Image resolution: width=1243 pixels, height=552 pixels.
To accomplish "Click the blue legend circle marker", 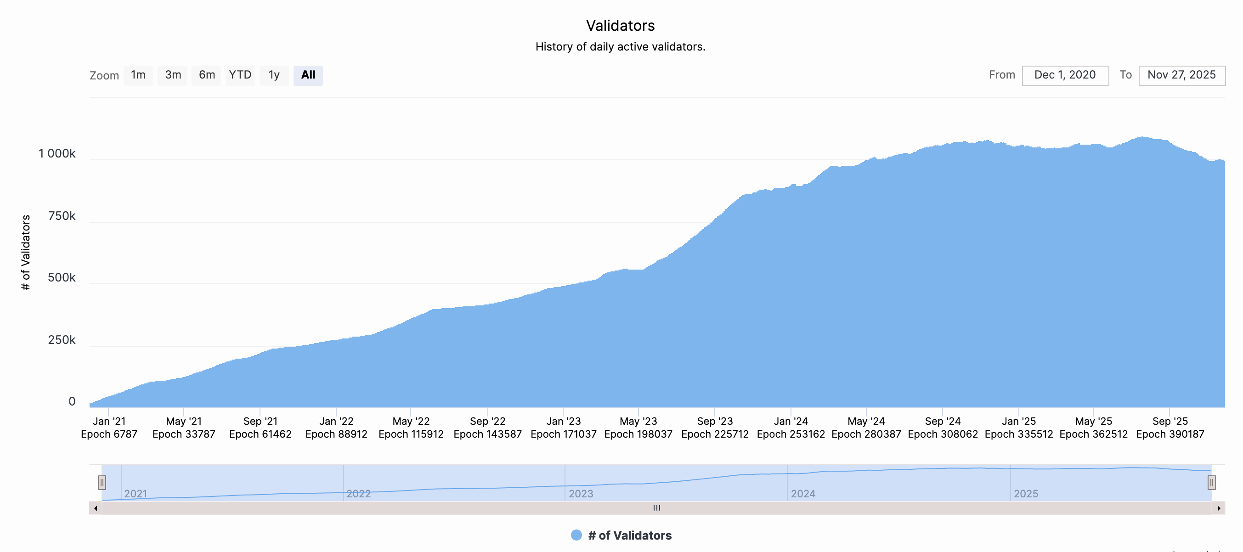I will 576,535.
